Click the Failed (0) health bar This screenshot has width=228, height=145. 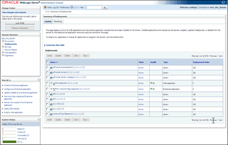click(x=9, y=129)
